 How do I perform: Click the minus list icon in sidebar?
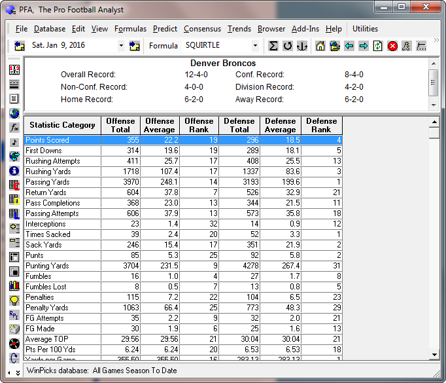coord(14,243)
